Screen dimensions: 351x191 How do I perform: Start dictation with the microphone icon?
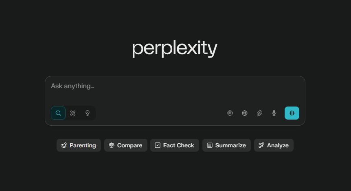click(x=274, y=113)
